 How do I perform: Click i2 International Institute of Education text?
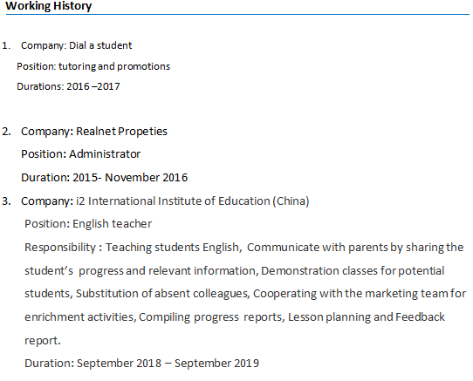[173, 201]
